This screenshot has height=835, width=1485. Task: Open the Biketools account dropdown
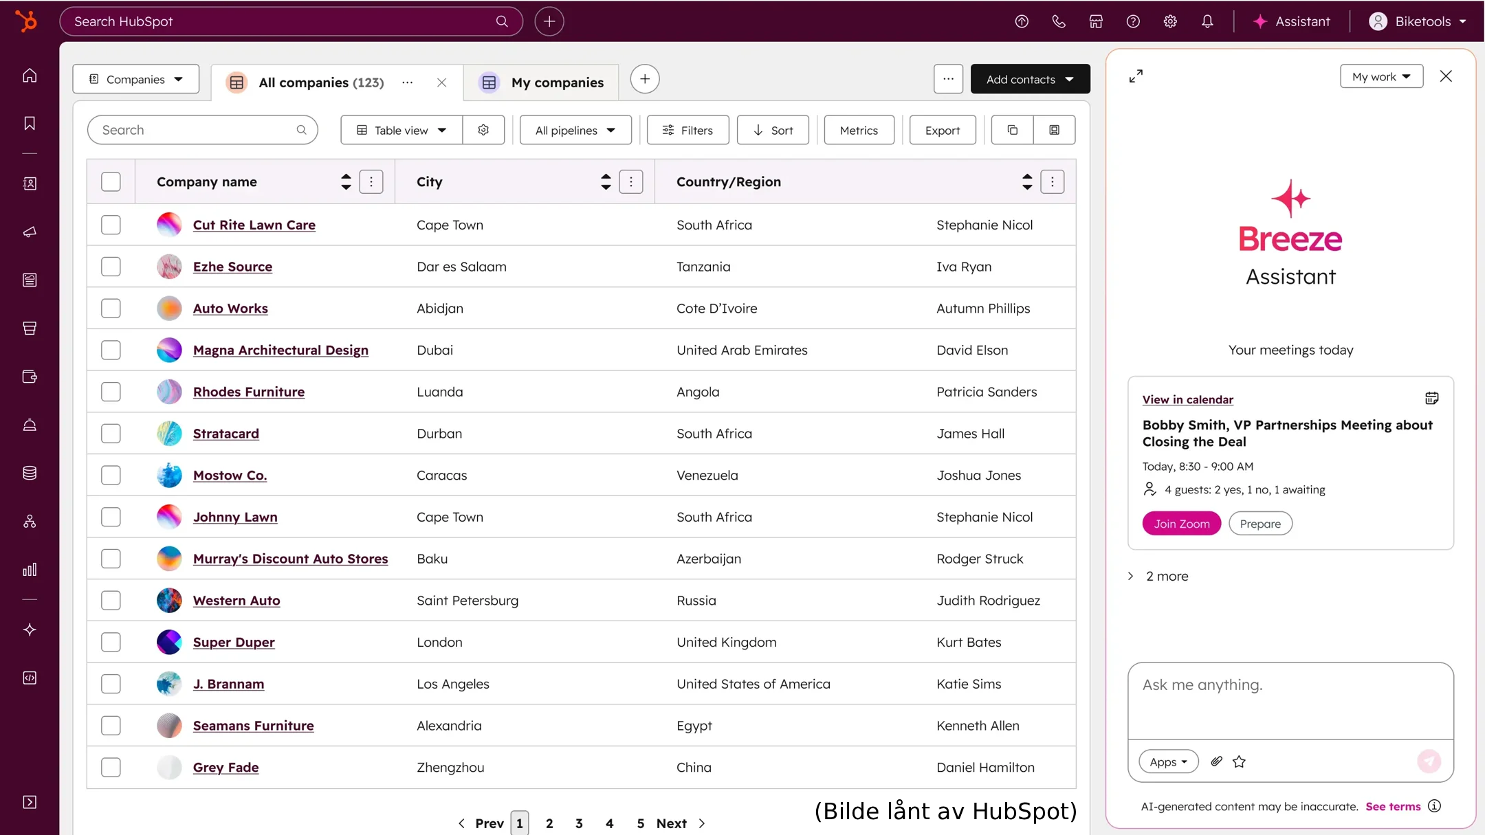point(1418,21)
